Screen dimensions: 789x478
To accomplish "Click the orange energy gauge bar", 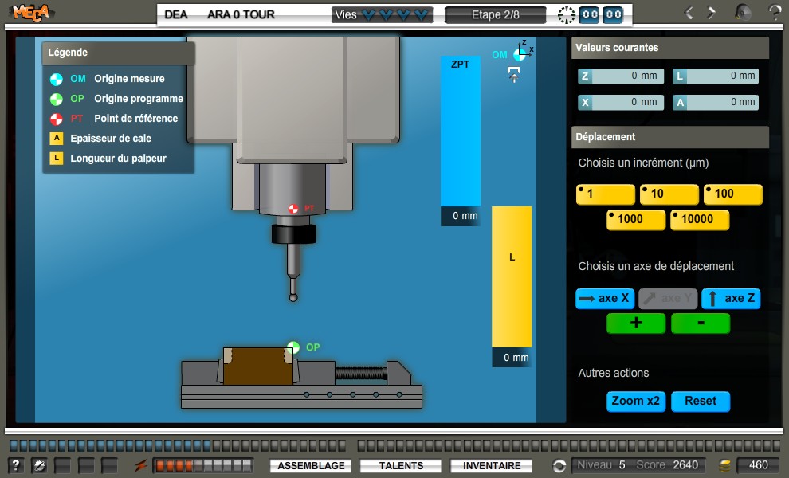I will point(203,465).
